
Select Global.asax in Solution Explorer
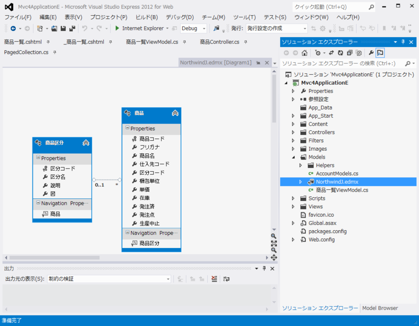(x=322, y=223)
